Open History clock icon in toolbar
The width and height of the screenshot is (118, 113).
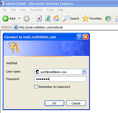click(108, 18)
